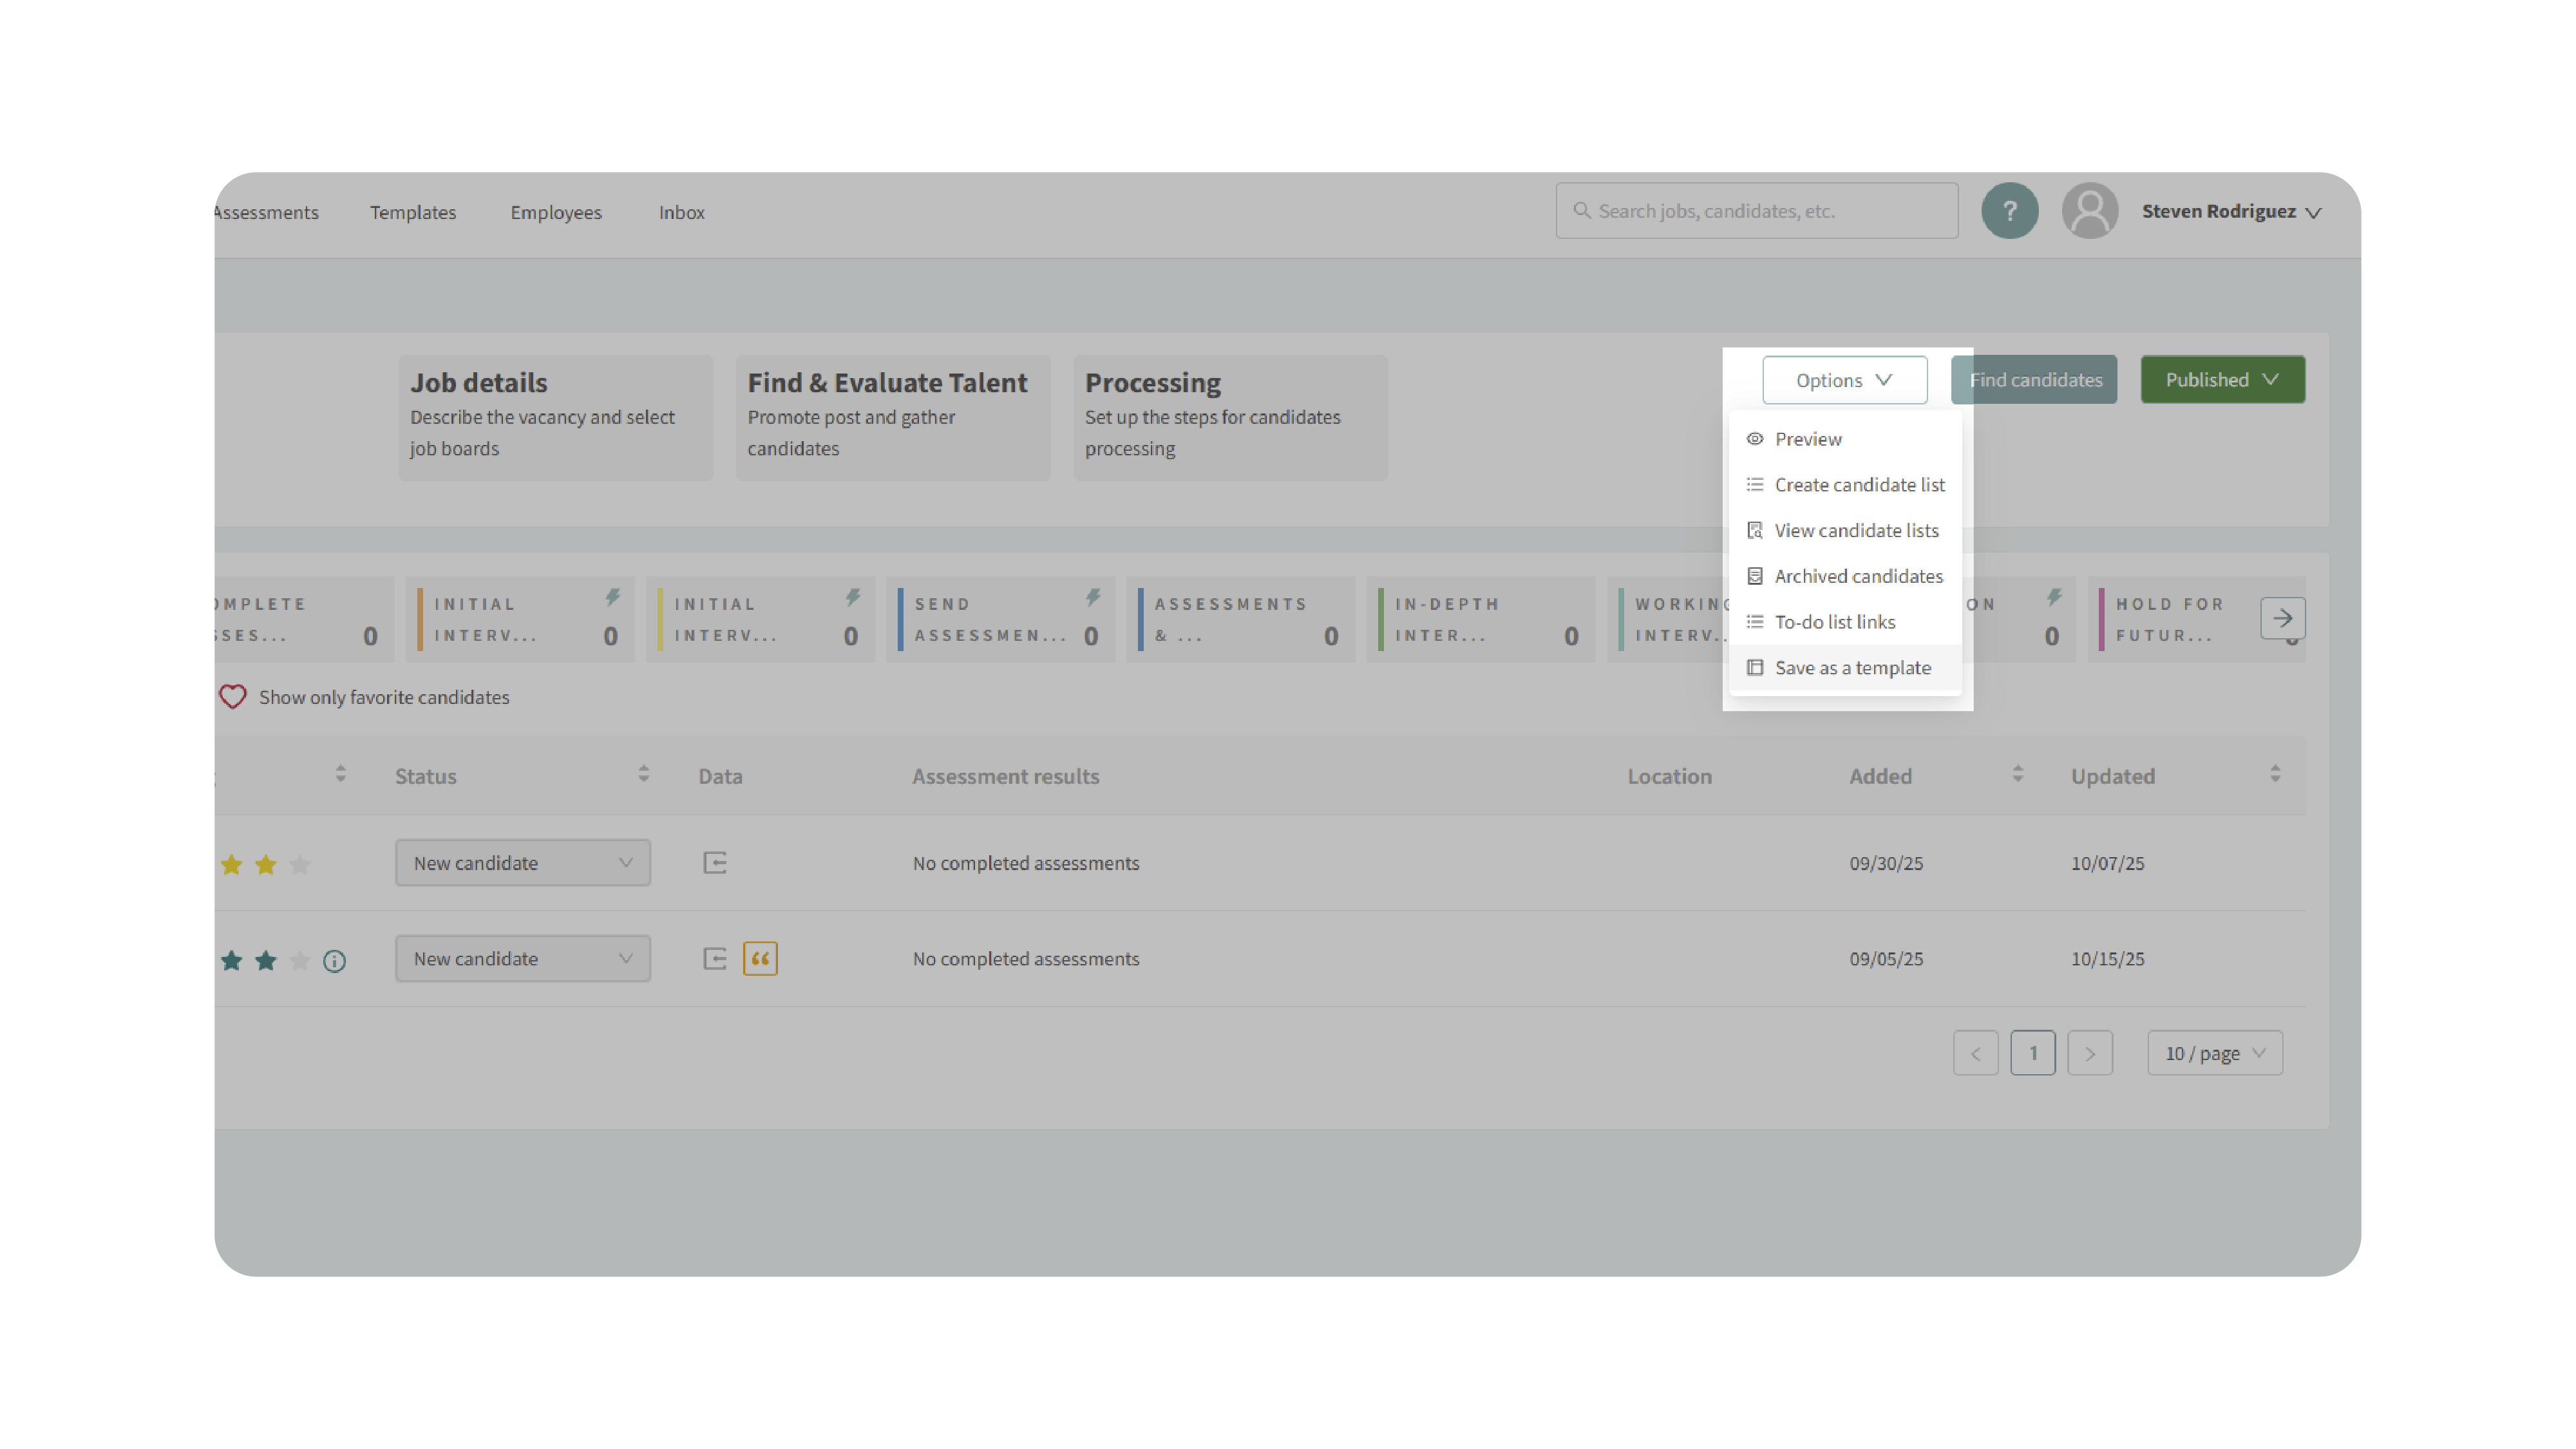
Task: Click the lightning icon on Send Assessment stage
Action: 1093,597
